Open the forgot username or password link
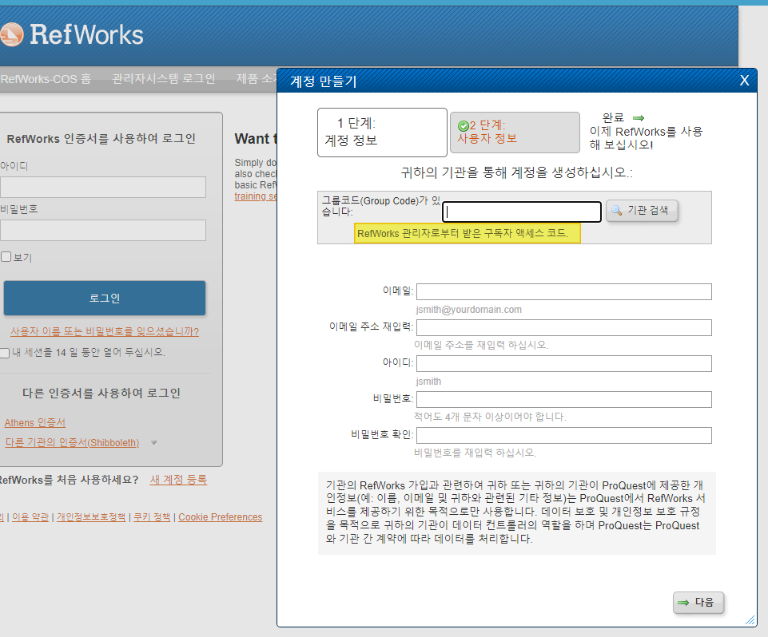This screenshot has width=768, height=637. click(105, 331)
